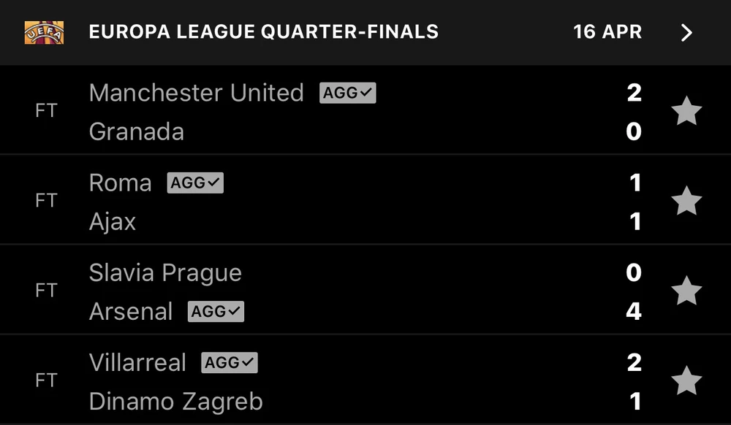Viewport: 731px width, 425px height.
Task: Select the Dinamo Zagreb team name
Action: coord(175,401)
